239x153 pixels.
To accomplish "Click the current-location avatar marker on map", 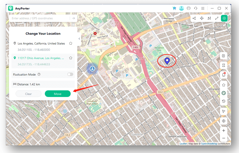I will click(x=92, y=69).
